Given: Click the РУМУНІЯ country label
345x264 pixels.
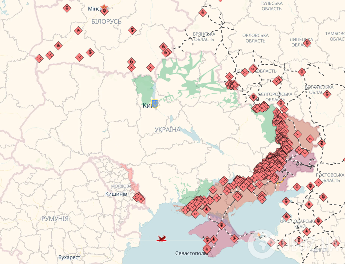Looking at the screenshot, I should pyautogui.click(x=55, y=219).
